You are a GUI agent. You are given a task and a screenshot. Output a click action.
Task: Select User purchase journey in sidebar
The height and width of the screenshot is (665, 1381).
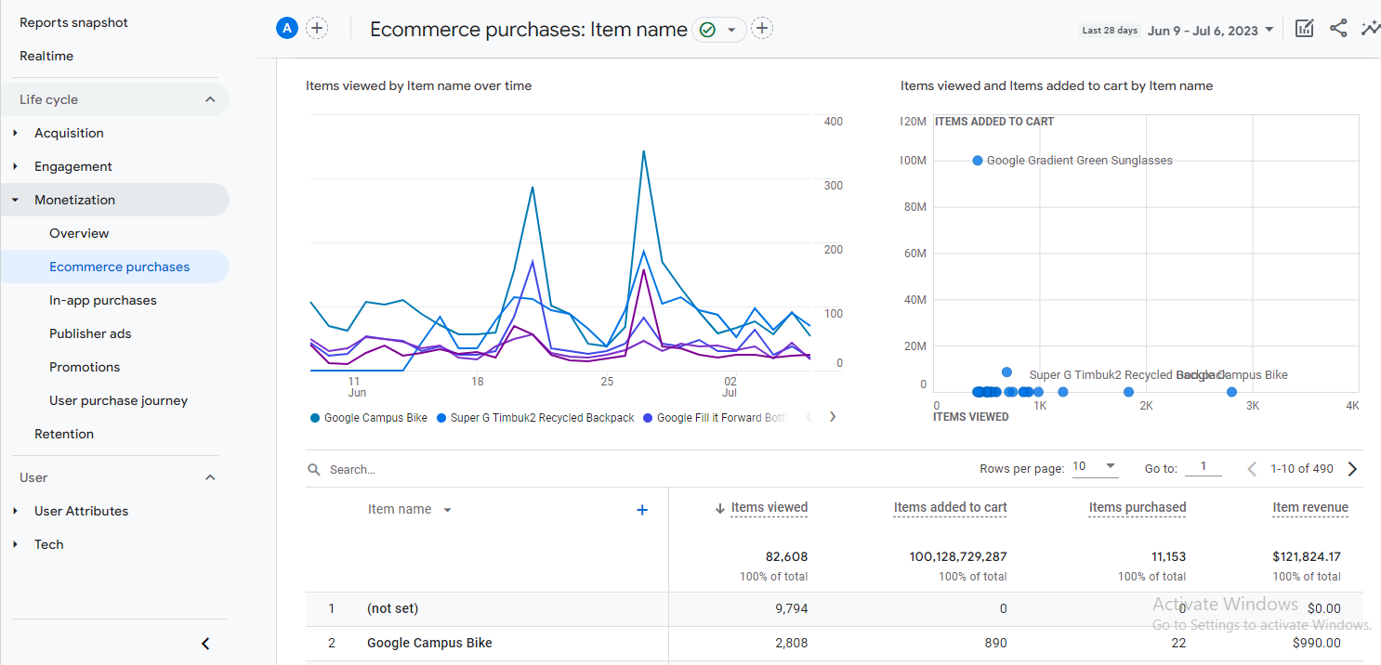(x=118, y=400)
